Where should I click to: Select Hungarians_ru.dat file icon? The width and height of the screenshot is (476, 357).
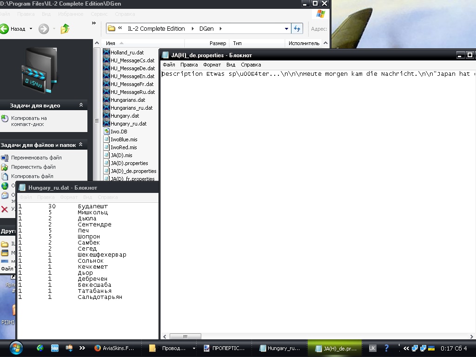pyautogui.click(x=106, y=107)
